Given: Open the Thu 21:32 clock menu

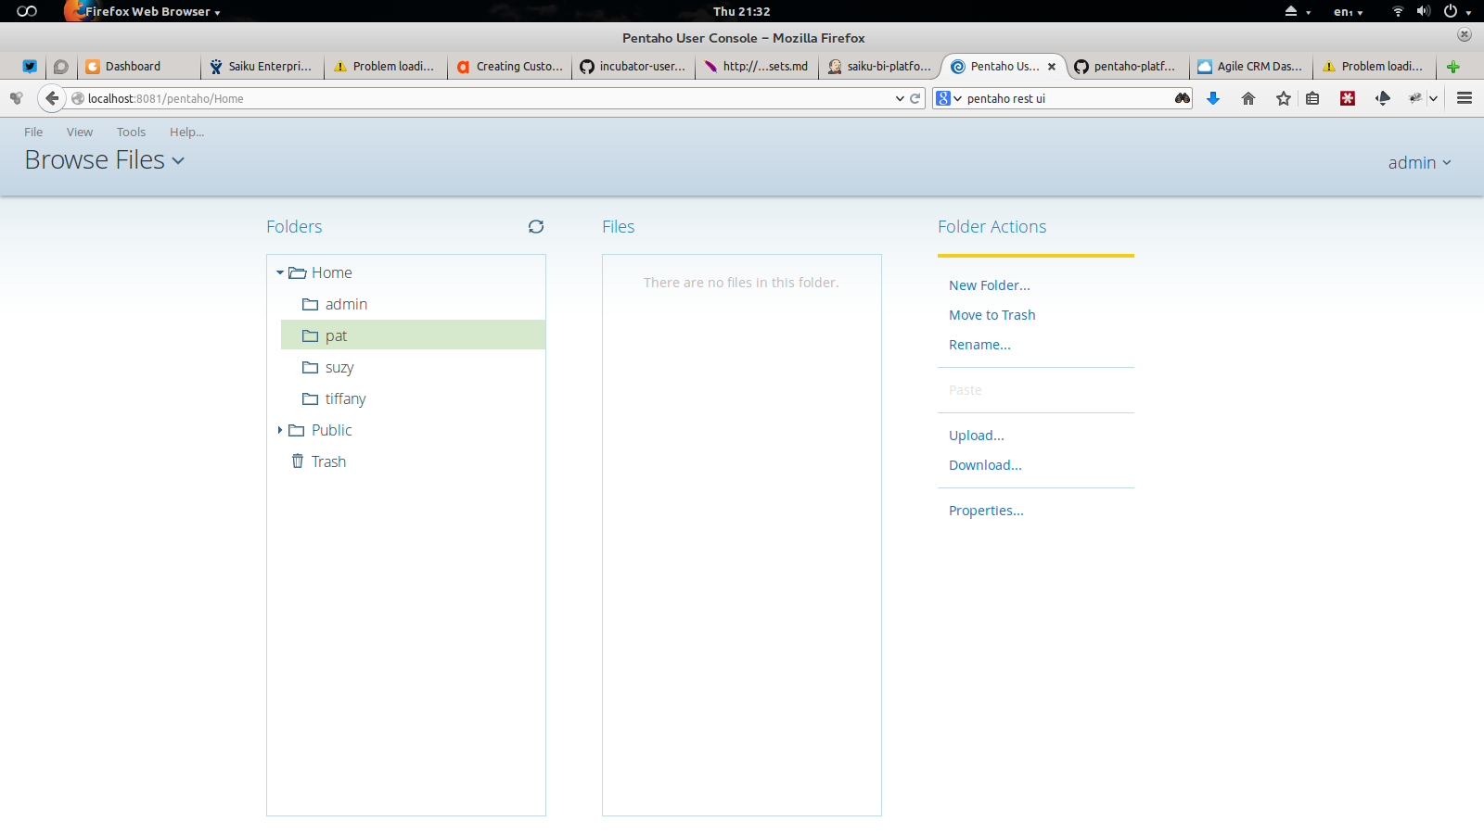Looking at the screenshot, I should click(742, 11).
